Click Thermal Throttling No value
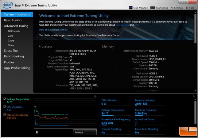This screenshot has height=138, width=198. point(103,133)
